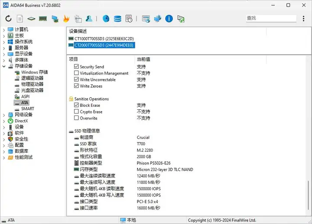
Task: Expand the 计算机 tree node
Action: [4, 30]
